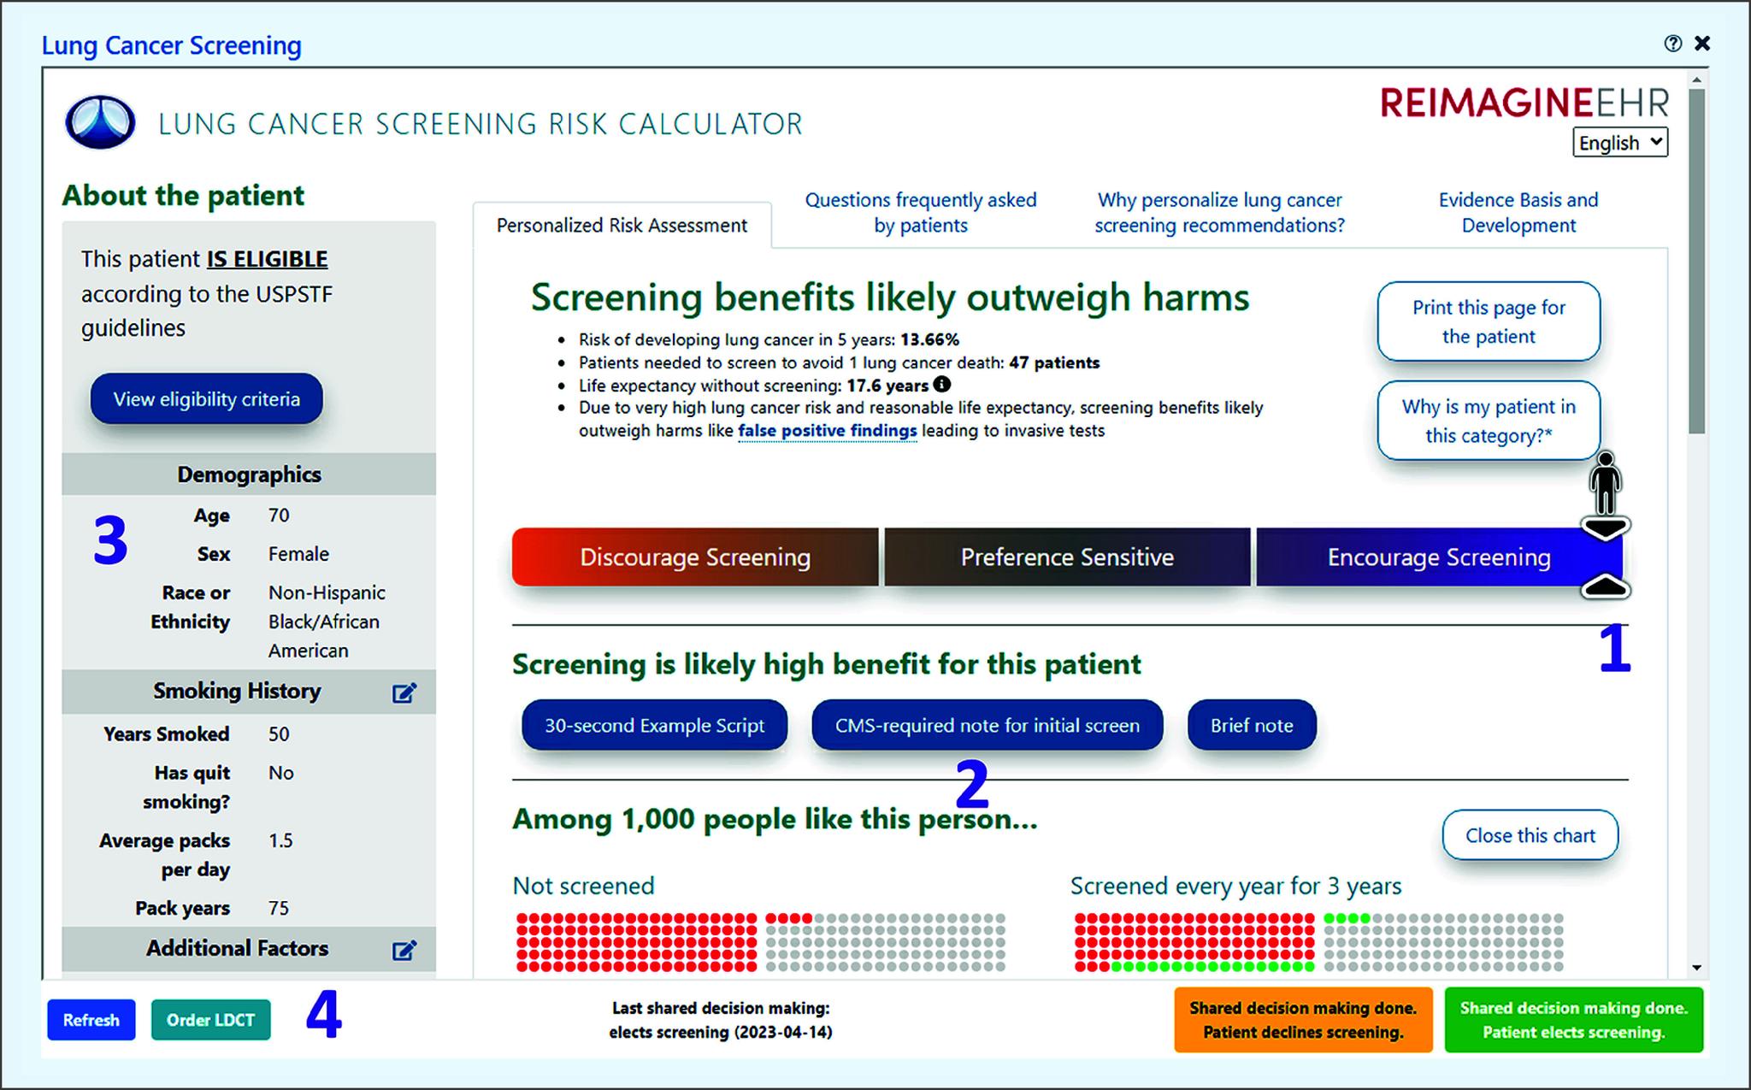The image size is (1751, 1090).
Task: Mark patient elects screening green button
Action: 1573,1020
